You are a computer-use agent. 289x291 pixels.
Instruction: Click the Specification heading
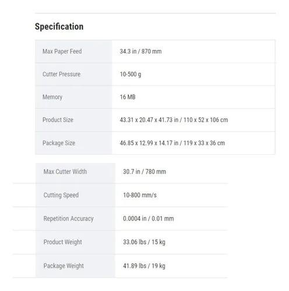pos(59,27)
